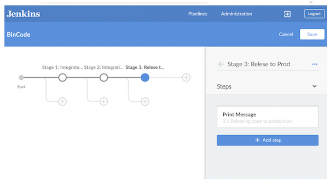Image resolution: width=330 pixels, height=181 pixels.
Task: Click the plus icon to add a stage after Stage 3
Action: (186, 77)
